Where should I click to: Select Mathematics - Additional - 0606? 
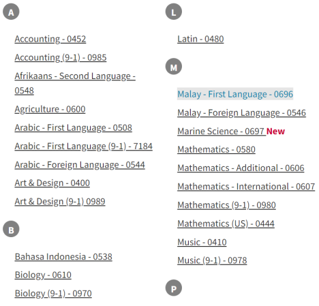(241, 168)
